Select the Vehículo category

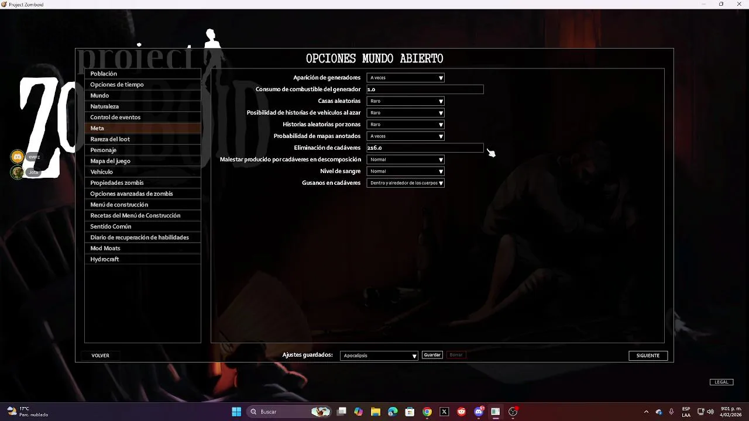pos(143,172)
